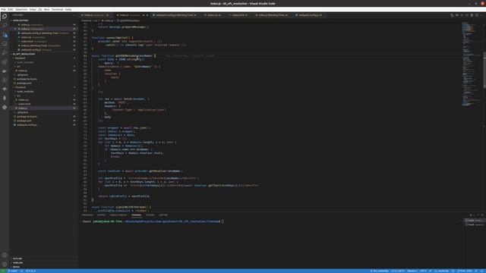
Task: Open index.js under backend src
Action: (22, 71)
